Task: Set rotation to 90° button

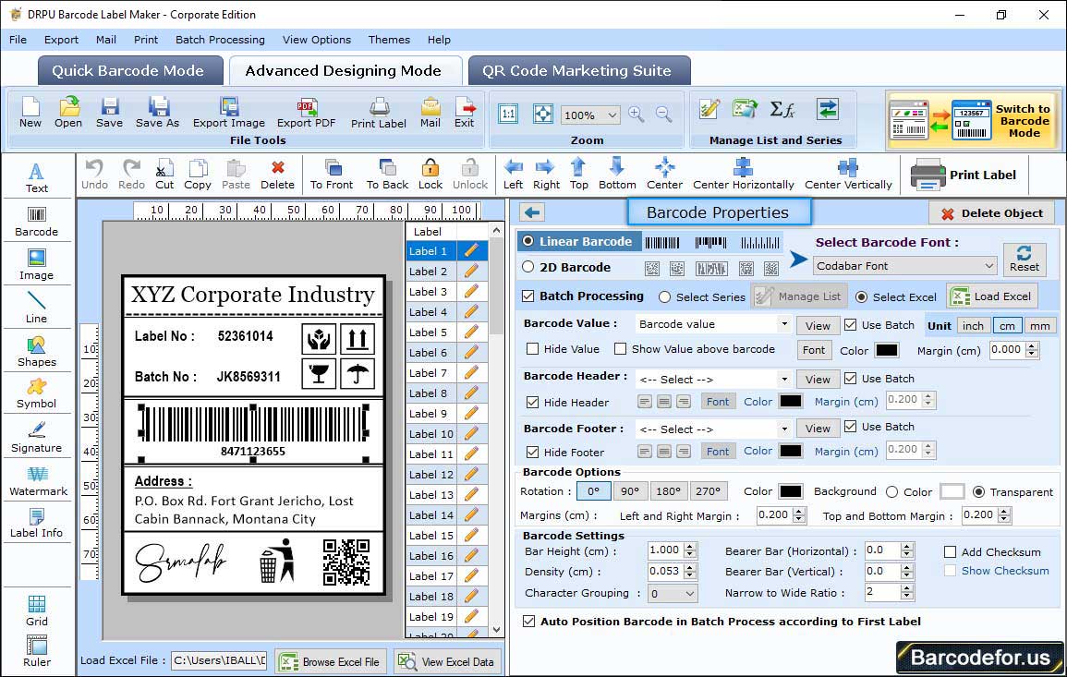Action: point(630,491)
